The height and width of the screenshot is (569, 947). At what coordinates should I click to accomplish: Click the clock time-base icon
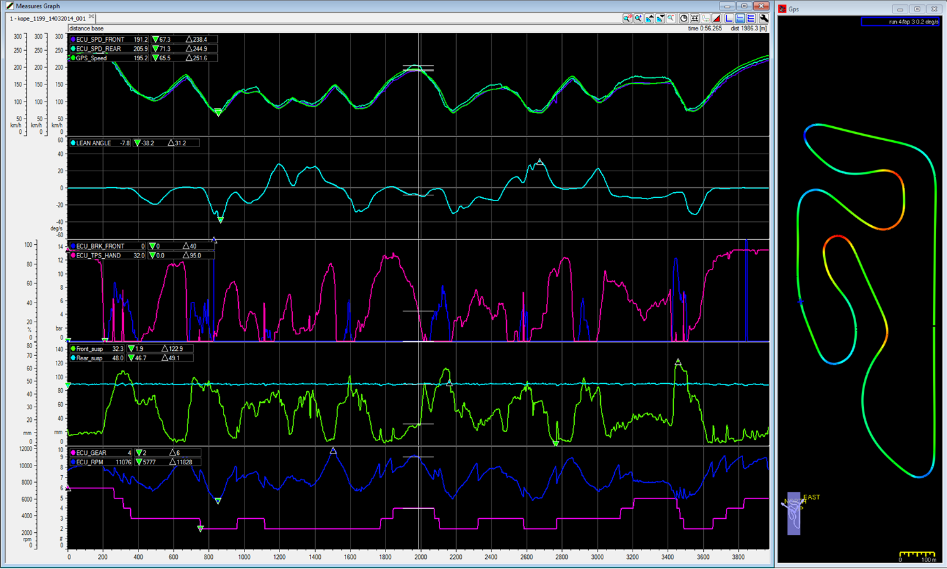(683, 18)
